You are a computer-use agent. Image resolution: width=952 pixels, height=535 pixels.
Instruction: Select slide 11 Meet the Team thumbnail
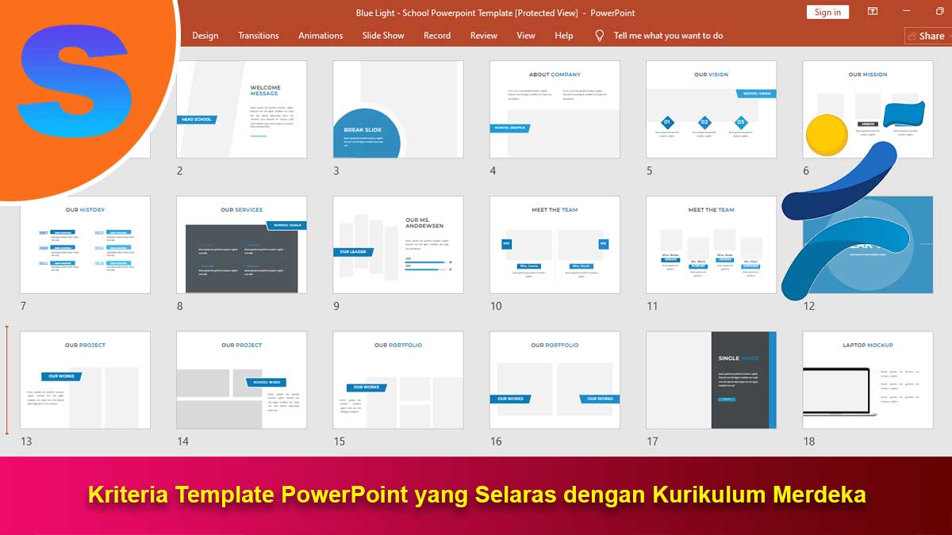[711, 245]
